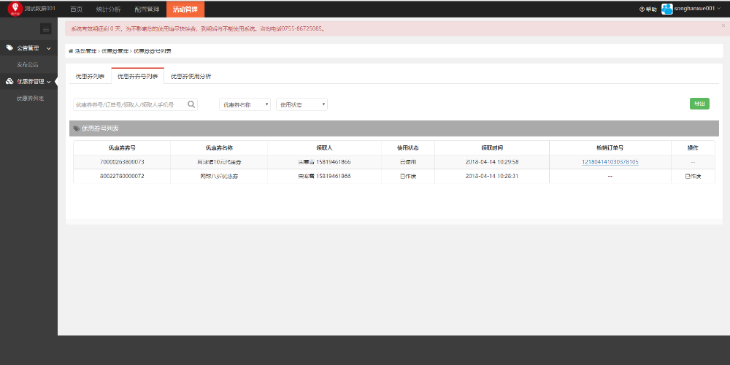Click 优惠券管理 in the breadcrumb
Screen dimensions: 730x365
pos(115,51)
